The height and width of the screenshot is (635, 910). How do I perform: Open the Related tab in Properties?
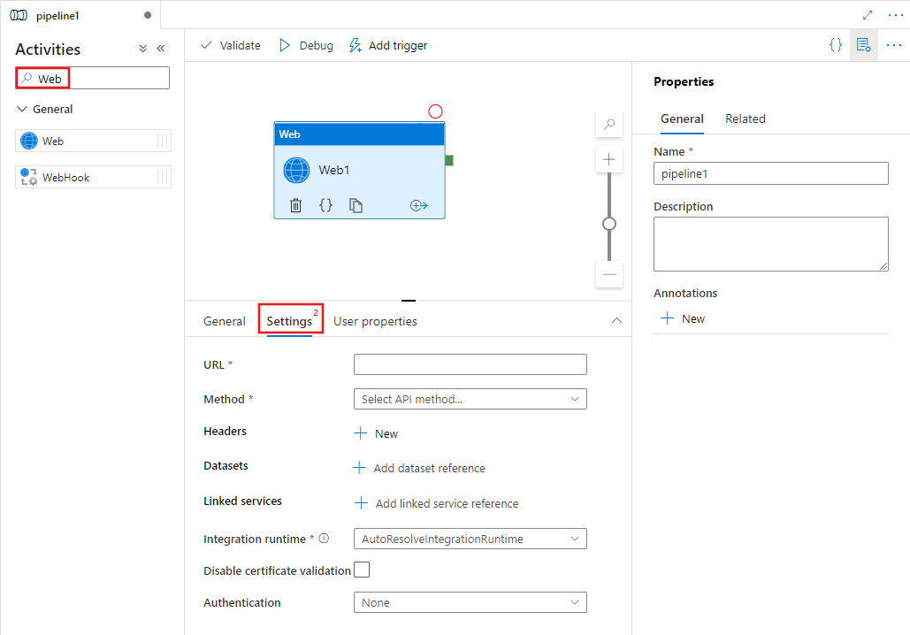coord(746,119)
